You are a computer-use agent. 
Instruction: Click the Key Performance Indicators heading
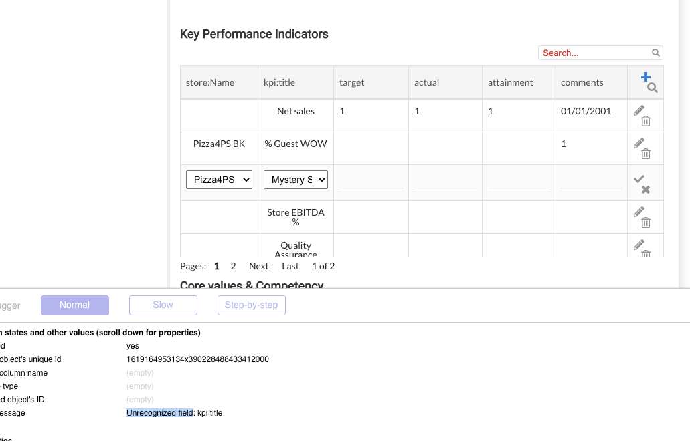click(254, 34)
